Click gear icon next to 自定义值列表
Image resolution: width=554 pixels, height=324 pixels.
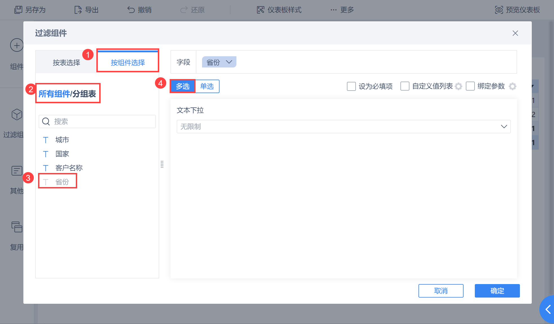458,86
